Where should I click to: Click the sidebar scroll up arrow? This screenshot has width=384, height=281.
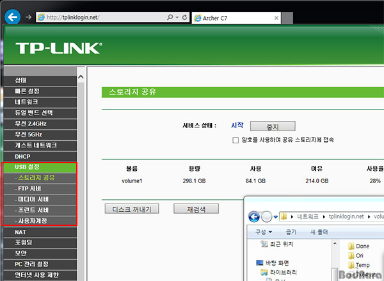click(x=81, y=77)
